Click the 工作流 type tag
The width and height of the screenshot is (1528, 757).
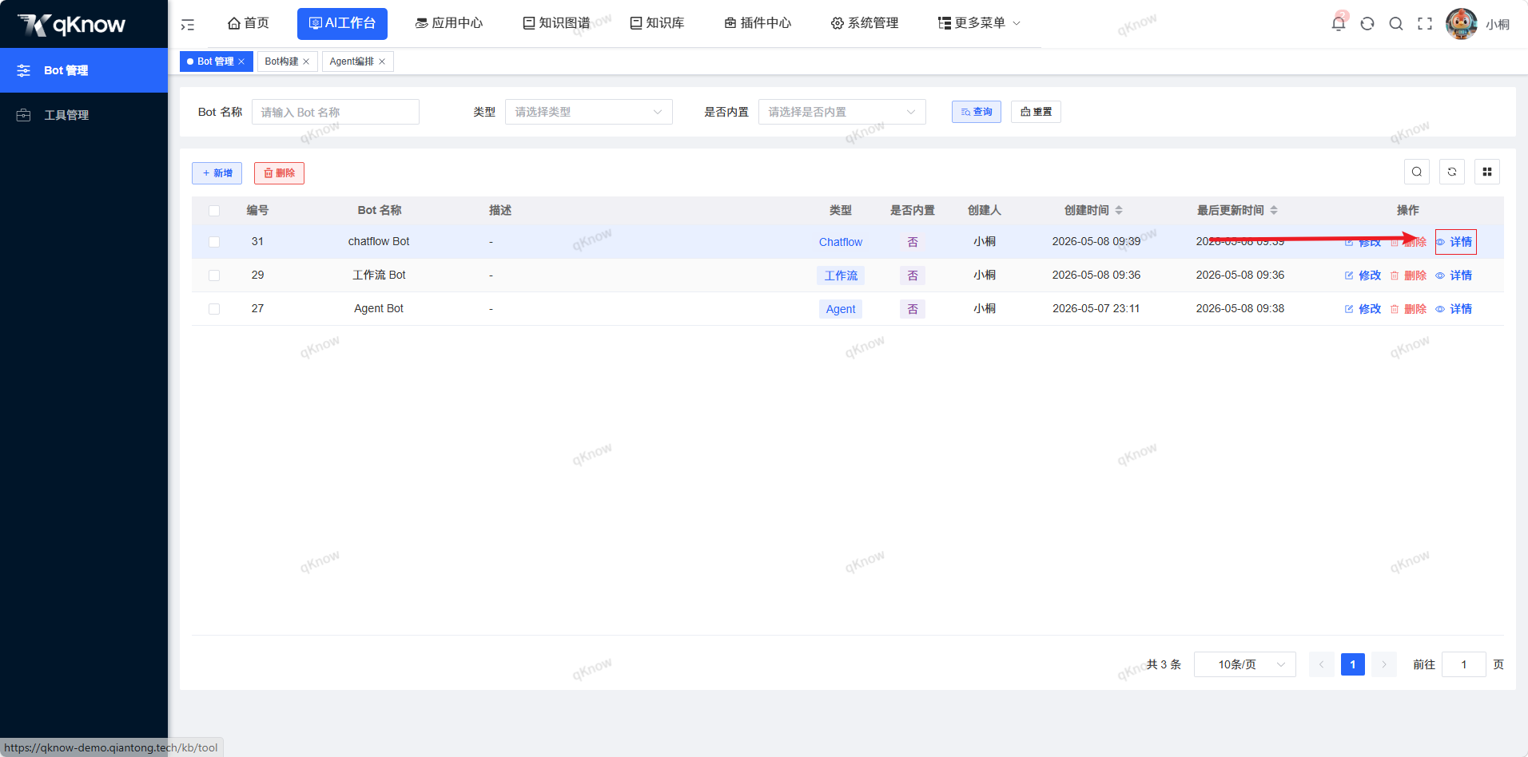pyautogui.click(x=841, y=275)
